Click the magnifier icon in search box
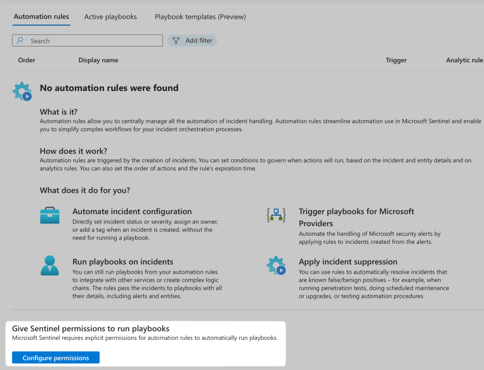Image resolution: width=484 pixels, height=370 pixels. (x=20, y=41)
